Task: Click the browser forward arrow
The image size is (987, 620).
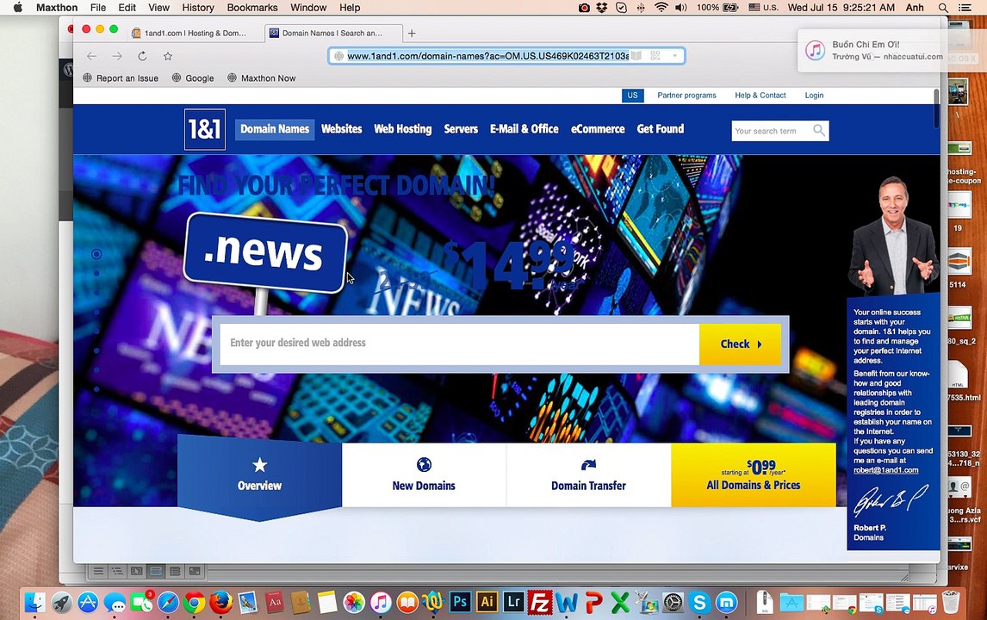Action: pyautogui.click(x=117, y=56)
